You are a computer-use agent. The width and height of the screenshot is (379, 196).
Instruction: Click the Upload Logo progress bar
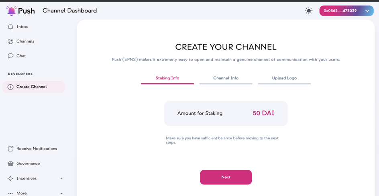(284, 84)
